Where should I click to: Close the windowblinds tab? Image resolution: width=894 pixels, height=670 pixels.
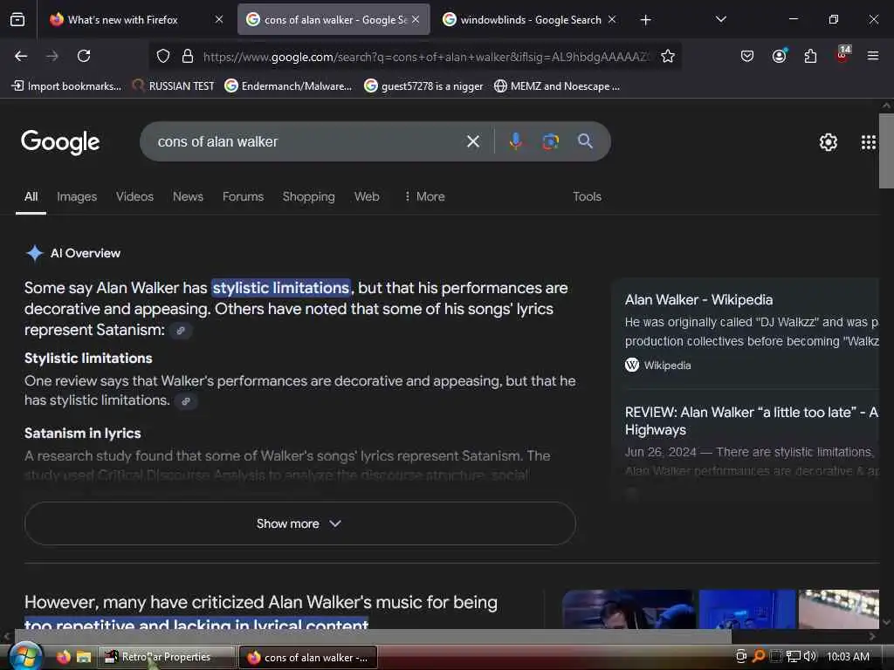[612, 19]
